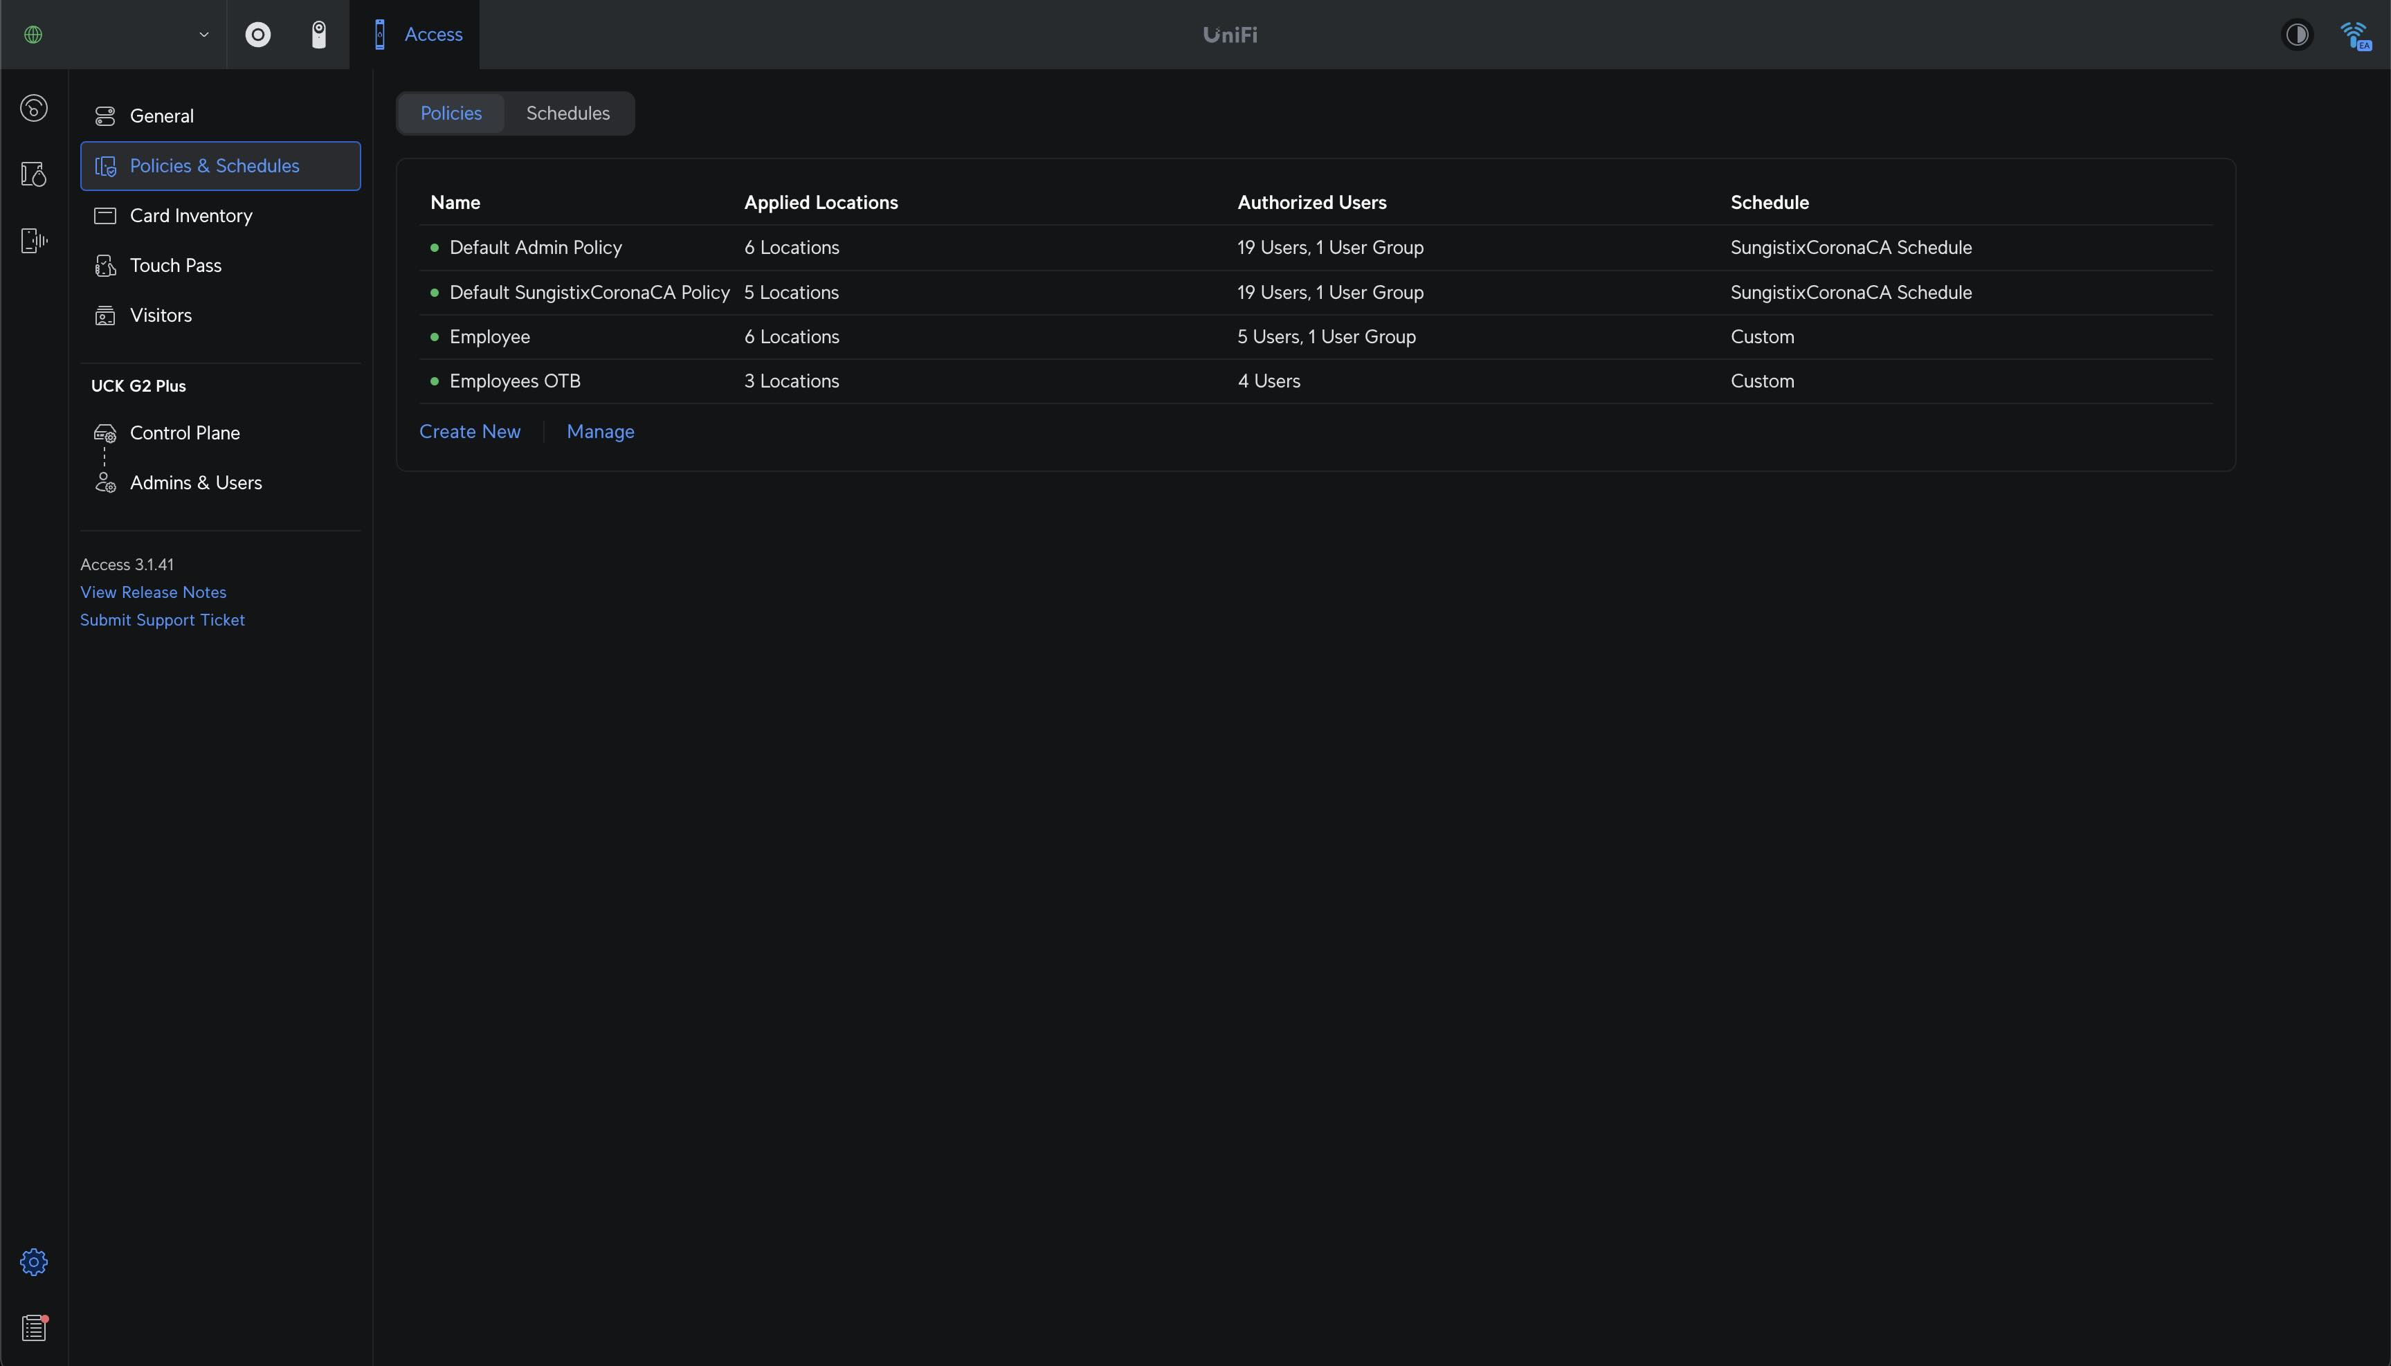Click the Access reader device icon in top tab
Viewport: 2391px width, 1366px height.
(379, 35)
